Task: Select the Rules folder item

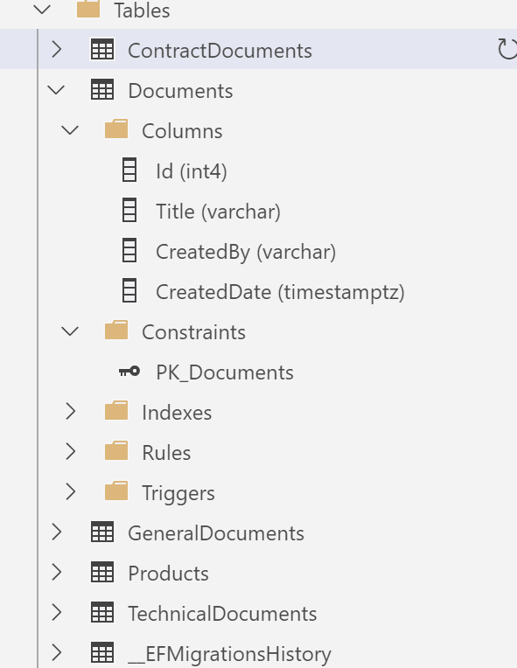Action: pyautogui.click(x=166, y=452)
